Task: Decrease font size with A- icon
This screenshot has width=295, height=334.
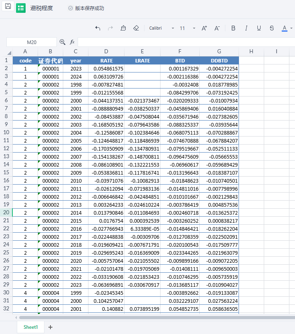Action: (x=217, y=28)
